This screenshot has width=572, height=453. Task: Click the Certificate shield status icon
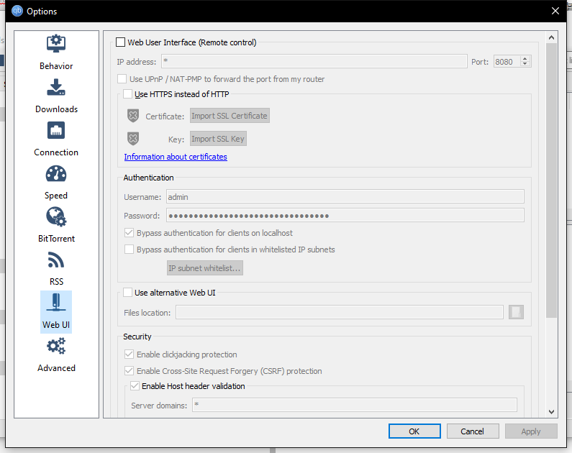coord(133,116)
